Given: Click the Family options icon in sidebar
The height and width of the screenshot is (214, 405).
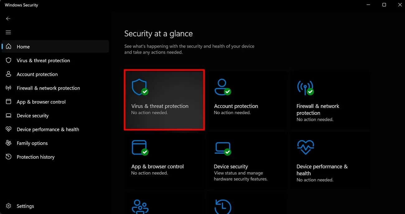Looking at the screenshot, I should pos(8,143).
